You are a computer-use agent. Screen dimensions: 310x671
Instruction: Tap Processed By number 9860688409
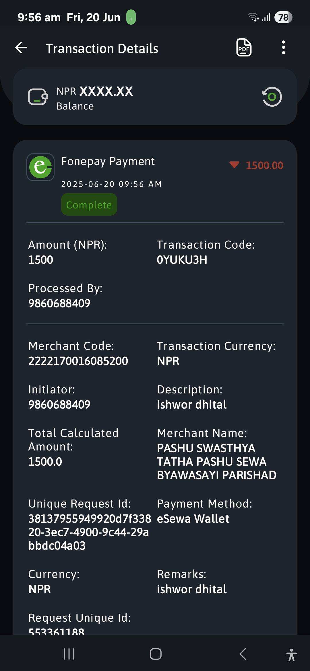59,303
